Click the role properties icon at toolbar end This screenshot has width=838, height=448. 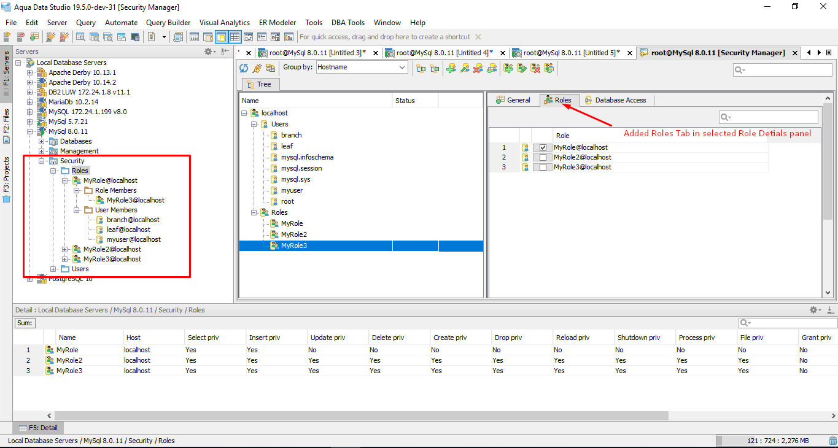point(549,68)
